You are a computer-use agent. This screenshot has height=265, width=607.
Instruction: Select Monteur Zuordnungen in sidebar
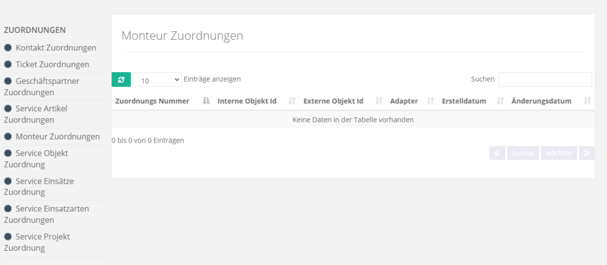pyautogui.click(x=57, y=137)
